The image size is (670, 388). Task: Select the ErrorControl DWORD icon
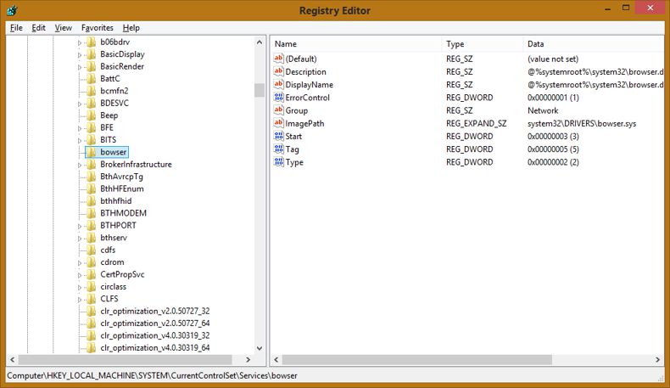click(x=278, y=97)
